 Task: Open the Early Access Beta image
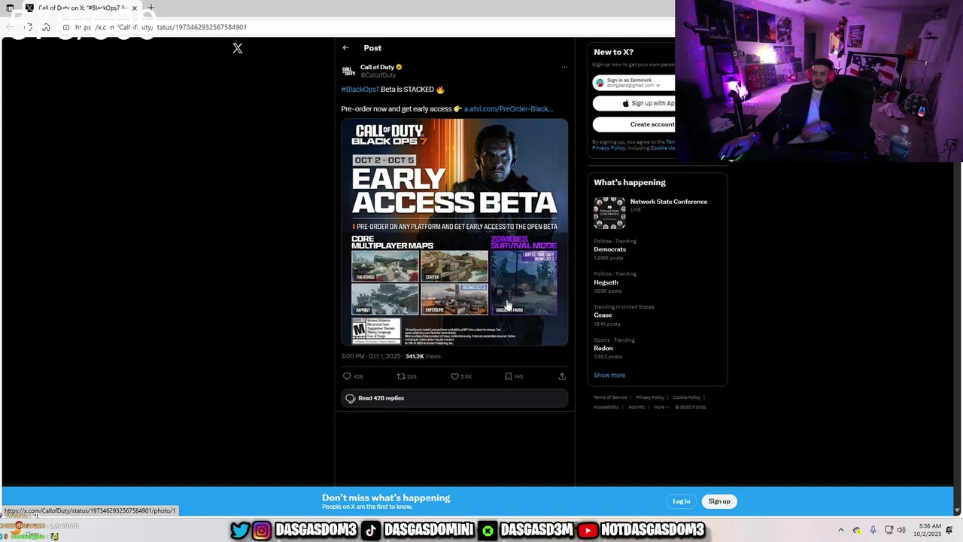[x=454, y=232]
